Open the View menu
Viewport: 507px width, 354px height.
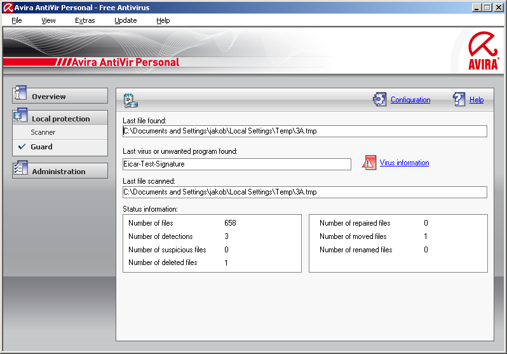(48, 20)
